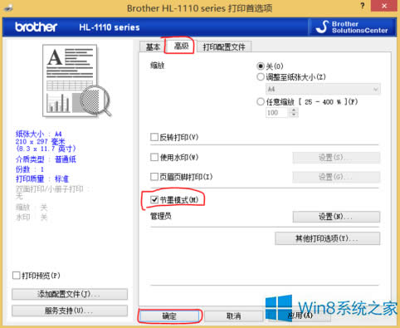Increase scaling value with up stepper arrow
This screenshot has width=400, height=328.
(294, 110)
